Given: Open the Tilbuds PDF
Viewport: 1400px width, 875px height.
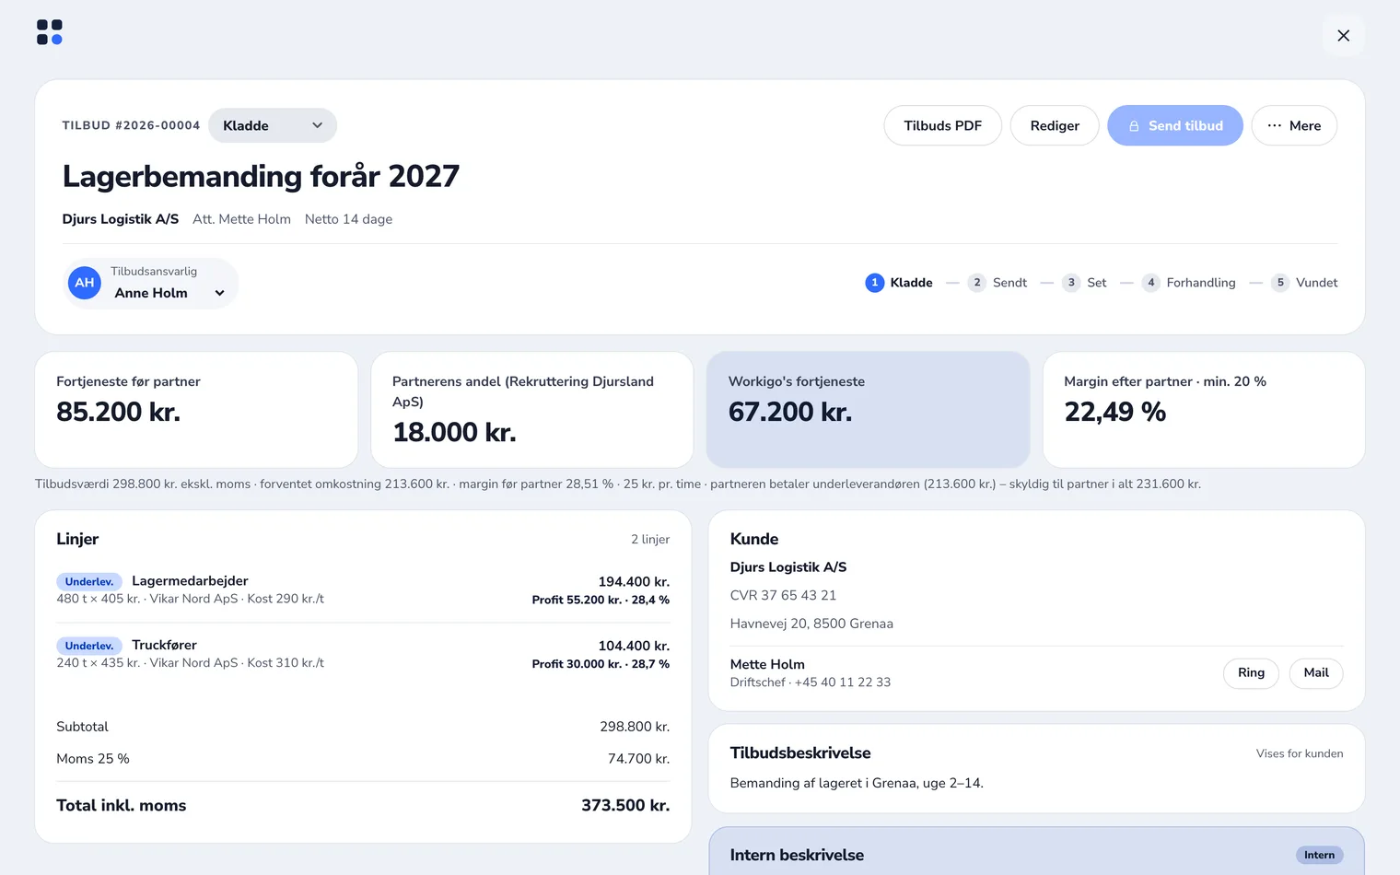Looking at the screenshot, I should pos(942,125).
